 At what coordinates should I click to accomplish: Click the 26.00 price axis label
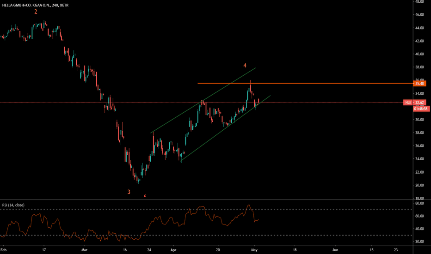(419, 146)
